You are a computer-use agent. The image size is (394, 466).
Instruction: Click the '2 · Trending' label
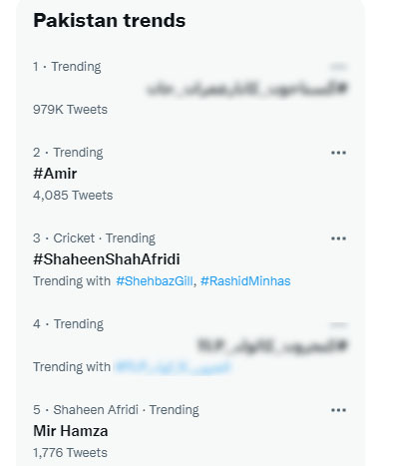coord(68,153)
